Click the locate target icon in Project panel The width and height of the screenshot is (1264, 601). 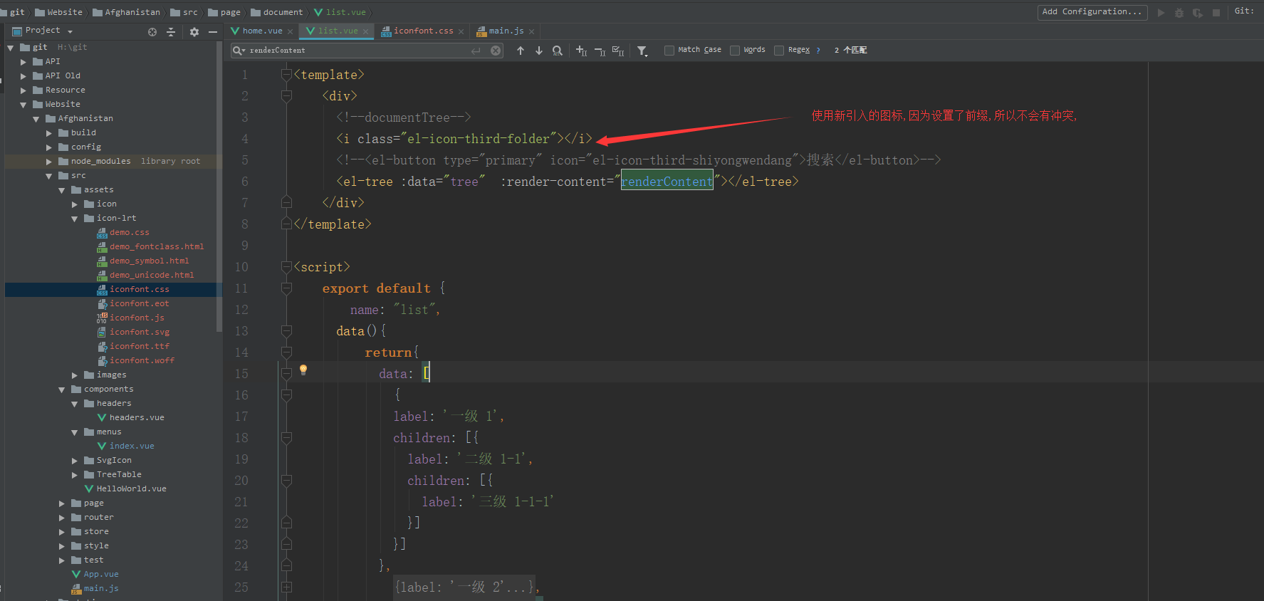point(152,32)
